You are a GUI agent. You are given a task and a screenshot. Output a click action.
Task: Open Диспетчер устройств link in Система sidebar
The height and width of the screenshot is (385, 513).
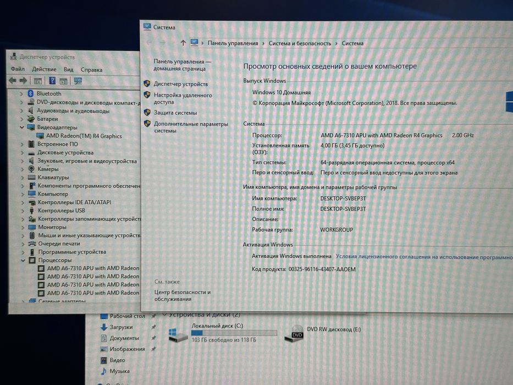pyautogui.click(x=181, y=84)
